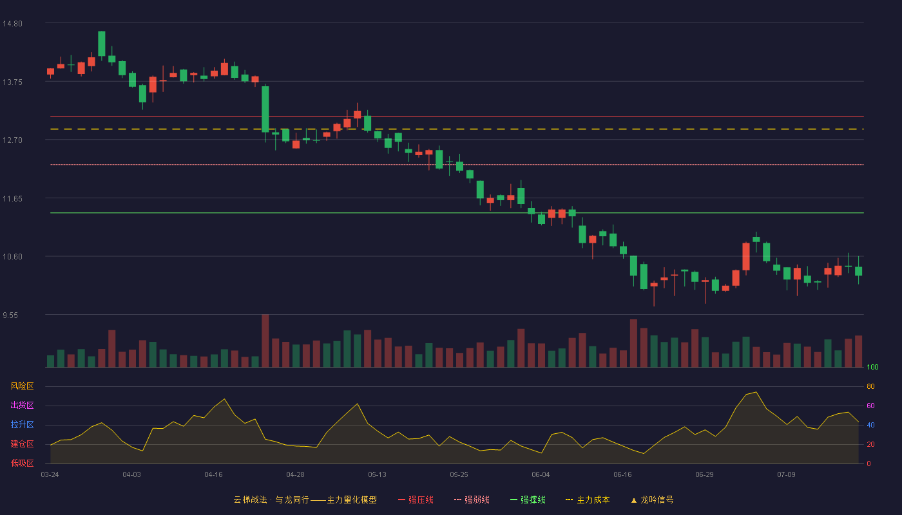902x515 pixels.
Task: Click the 05-13 date axis label
Action: coord(377,474)
